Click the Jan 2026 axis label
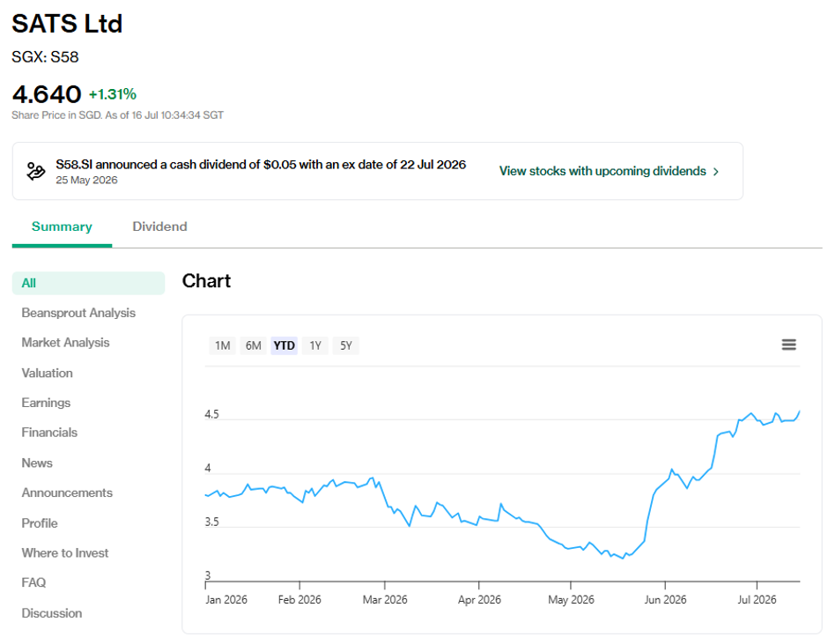This screenshot has width=828, height=637. (226, 599)
